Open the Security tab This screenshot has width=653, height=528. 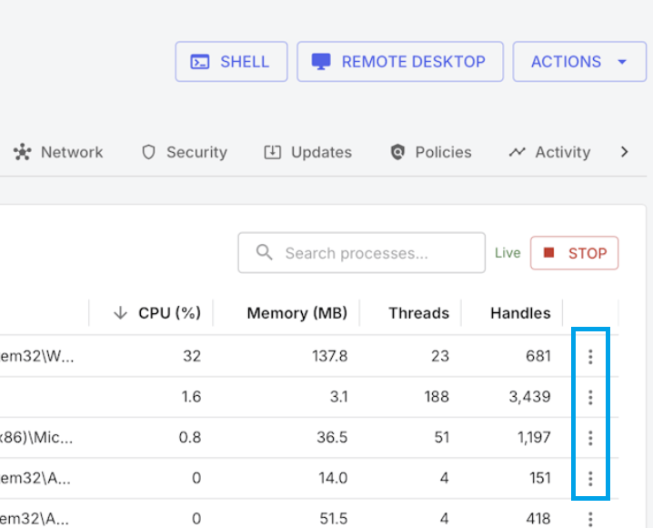point(185,152)
